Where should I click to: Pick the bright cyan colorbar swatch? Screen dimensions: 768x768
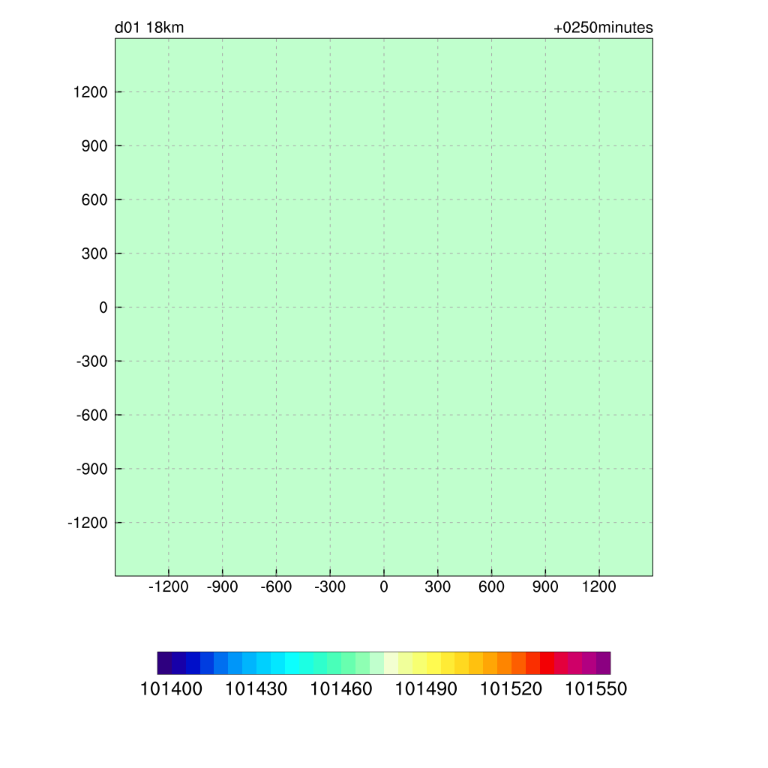point(292,663)
